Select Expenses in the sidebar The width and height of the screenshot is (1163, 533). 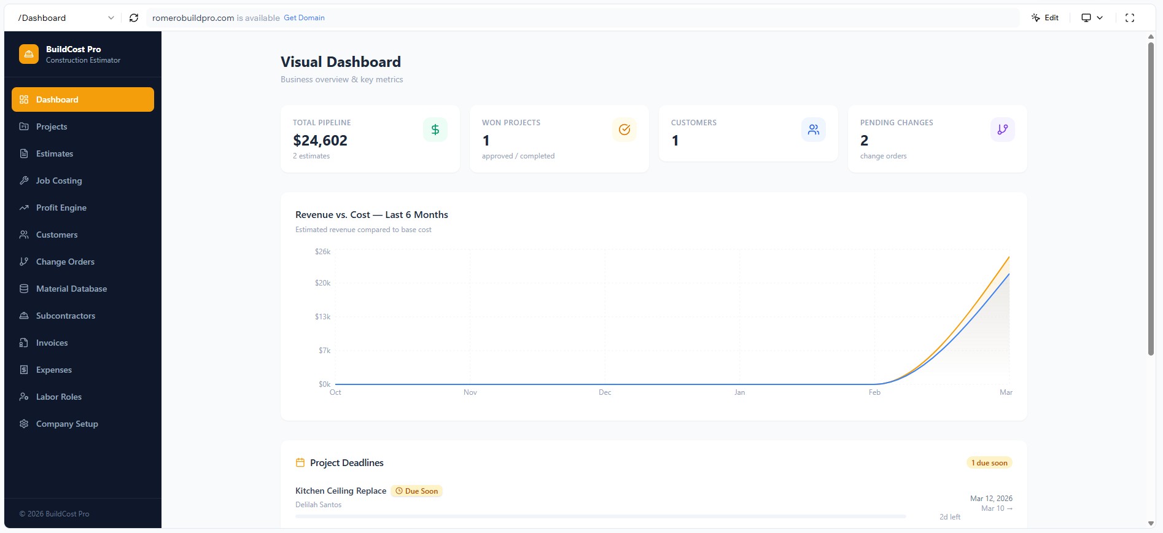[83, 370]
